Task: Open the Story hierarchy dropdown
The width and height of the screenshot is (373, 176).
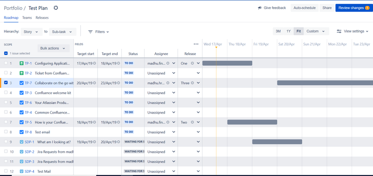Action: [31, 32]
